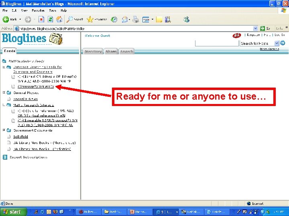The image size is (289, 216).
Task: Click the Firefox quick launch icon
Action: pyautogui.click(x=55, y=212)
